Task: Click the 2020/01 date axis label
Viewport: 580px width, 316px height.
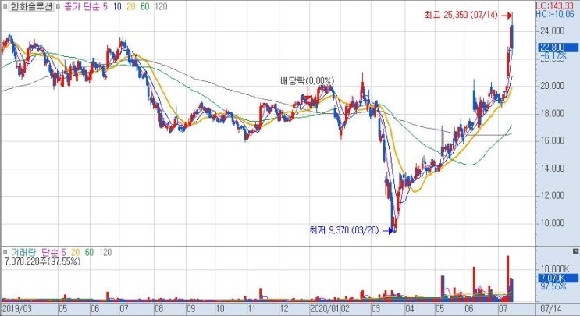Action: (x=325, y=309)
